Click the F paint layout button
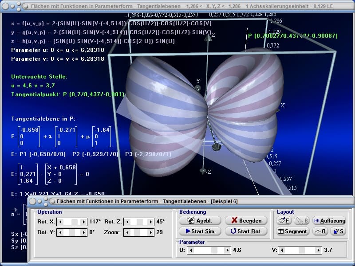 tap(284, 220)
